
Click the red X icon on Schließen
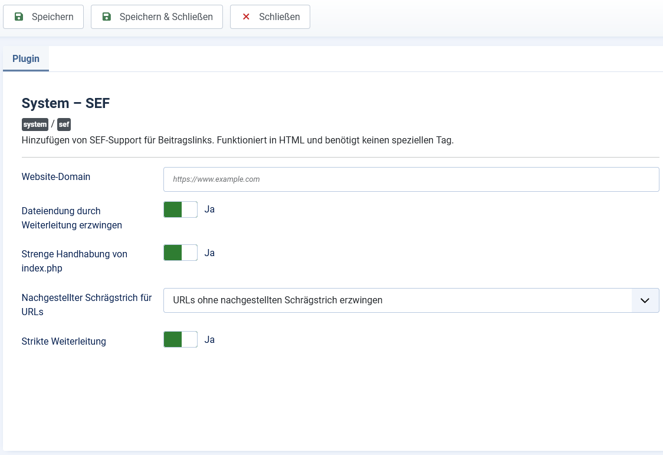pyautogui.click(x=246, y=17)
